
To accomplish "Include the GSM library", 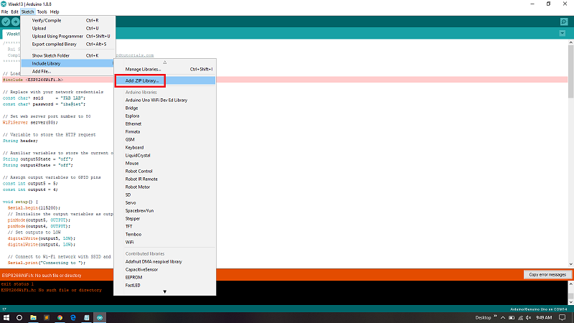I will click(x=165, y=139).
